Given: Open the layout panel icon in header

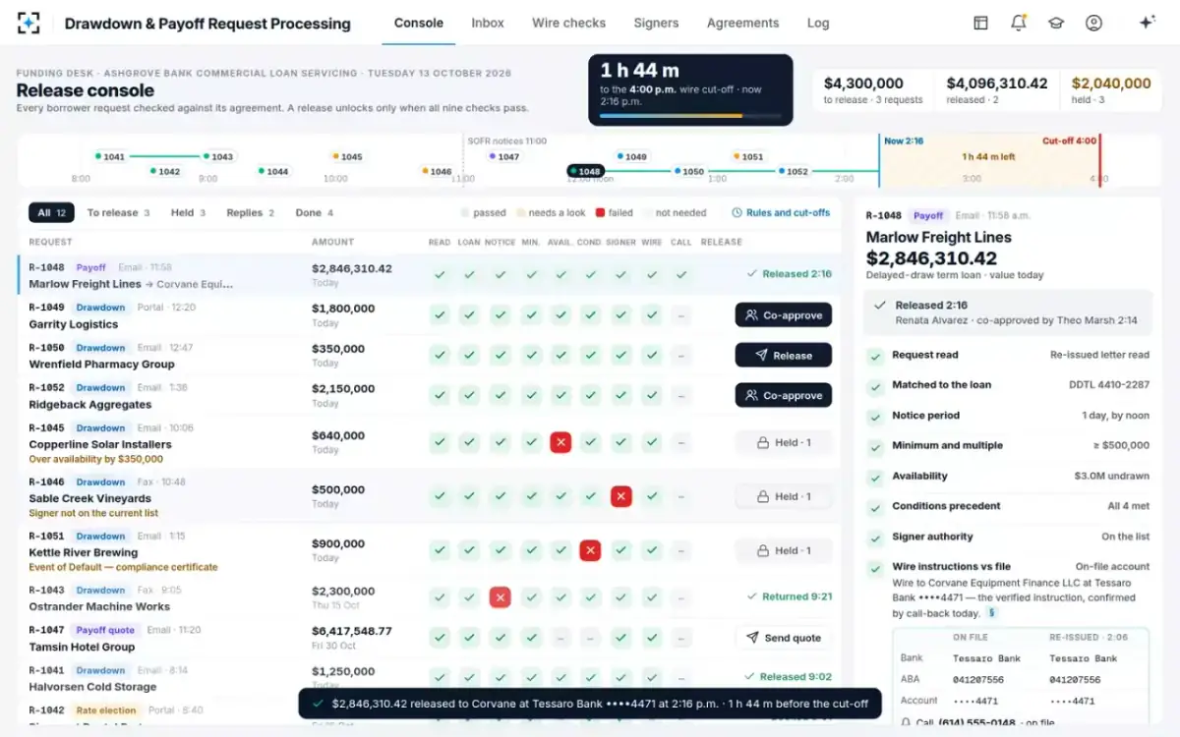Looking at the screenshot, I should click(x=980, y=23).
